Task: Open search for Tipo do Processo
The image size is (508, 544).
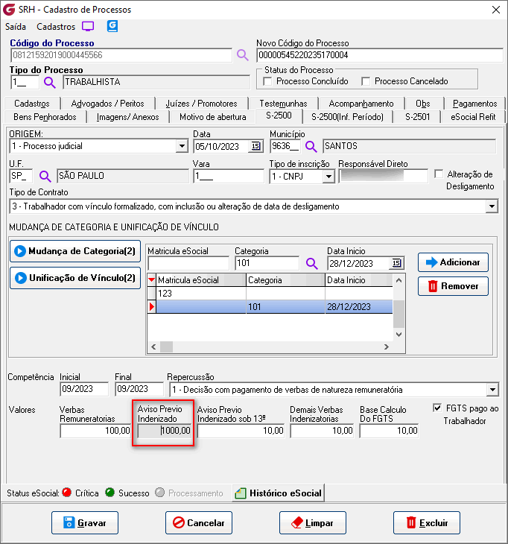Action: [x=50, y=82]
